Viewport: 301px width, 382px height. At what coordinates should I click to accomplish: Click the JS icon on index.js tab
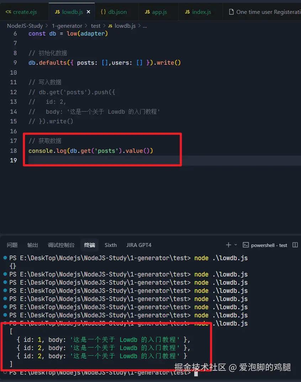point(188,12)
